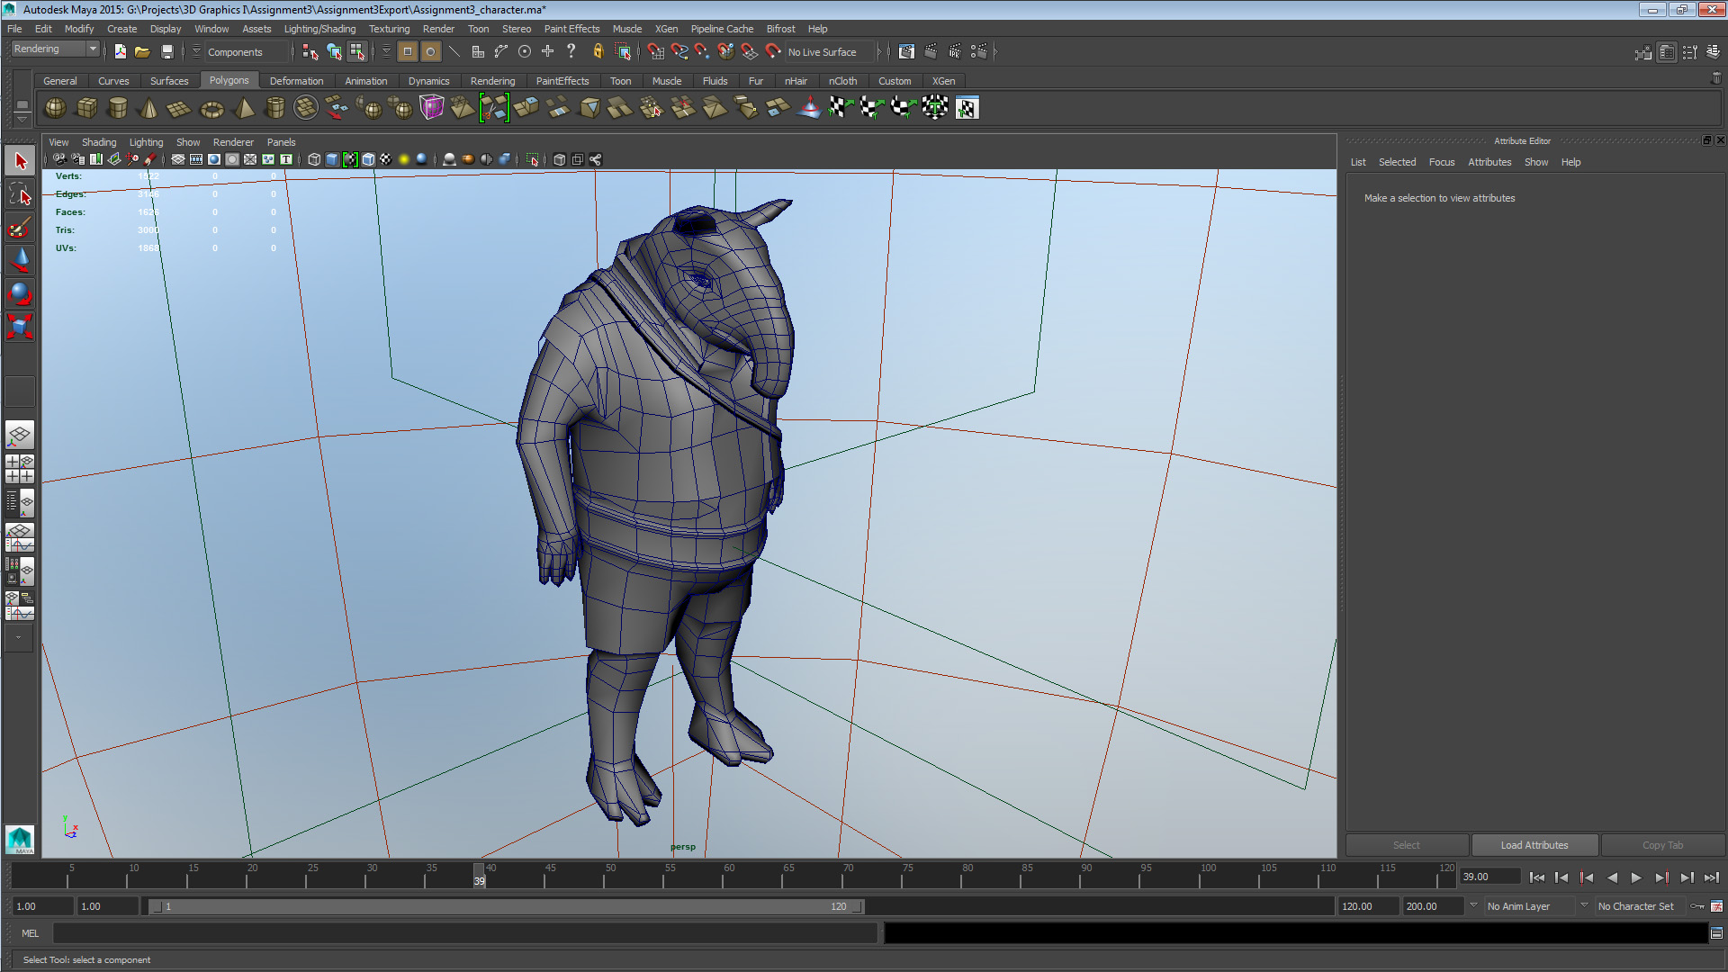Click the play forward playback button
Viewport: 1728px width, 972px height.
click(1637, 877)
